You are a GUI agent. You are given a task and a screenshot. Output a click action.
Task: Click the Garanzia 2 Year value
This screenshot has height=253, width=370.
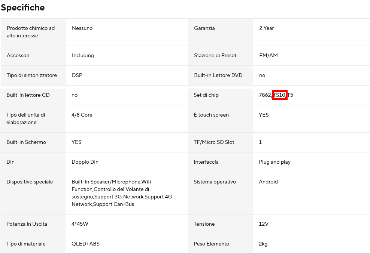pyautogui.click(x=266, y=28)
